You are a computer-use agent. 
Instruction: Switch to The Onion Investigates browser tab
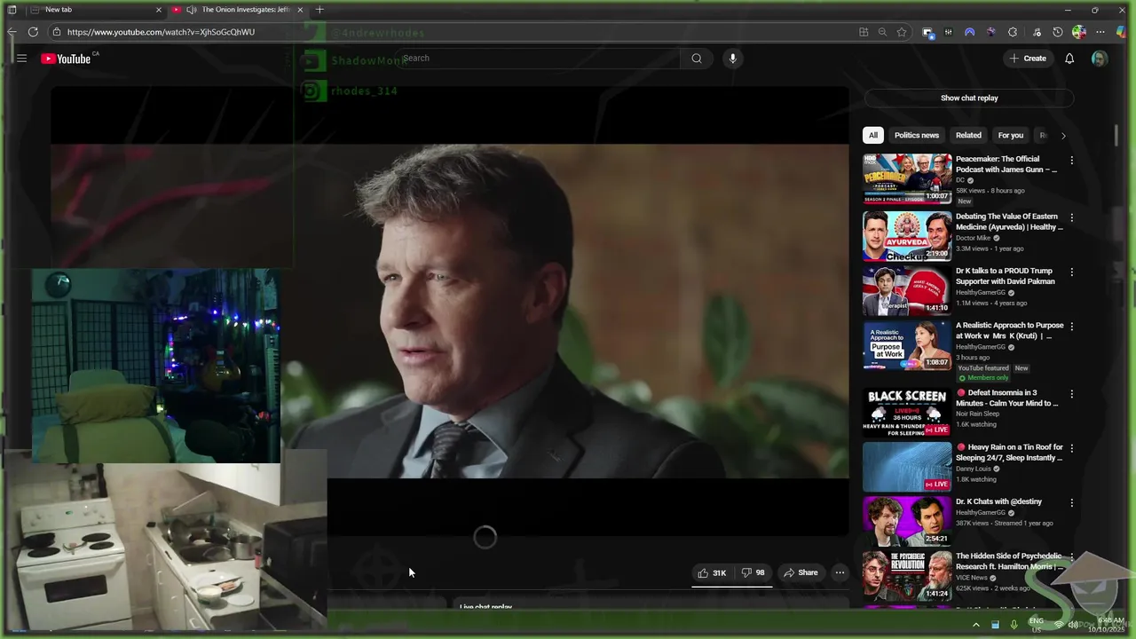click(238, 10)
